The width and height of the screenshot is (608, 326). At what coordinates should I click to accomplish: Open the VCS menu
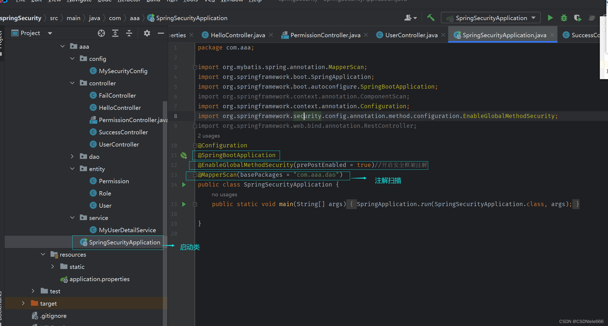pos(209,1)
